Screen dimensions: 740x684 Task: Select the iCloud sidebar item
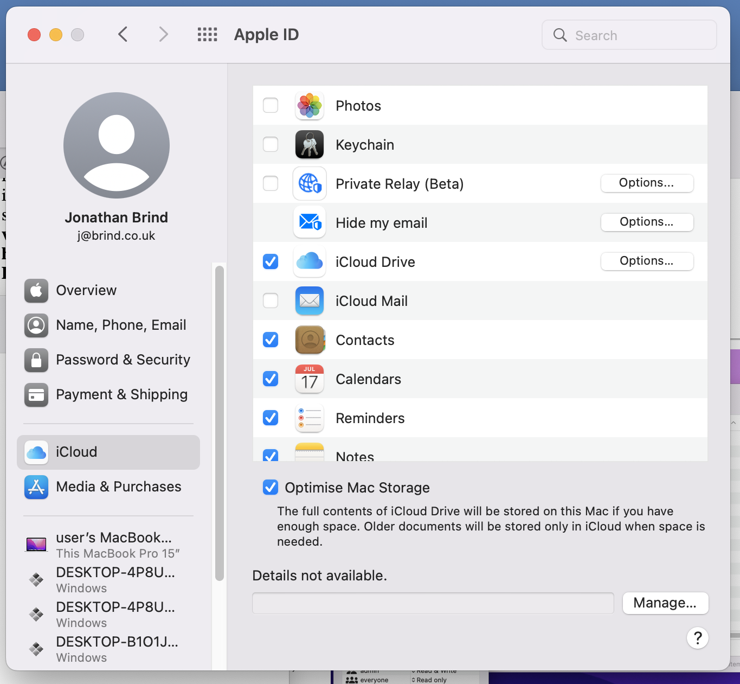click(x=108, y=452)
